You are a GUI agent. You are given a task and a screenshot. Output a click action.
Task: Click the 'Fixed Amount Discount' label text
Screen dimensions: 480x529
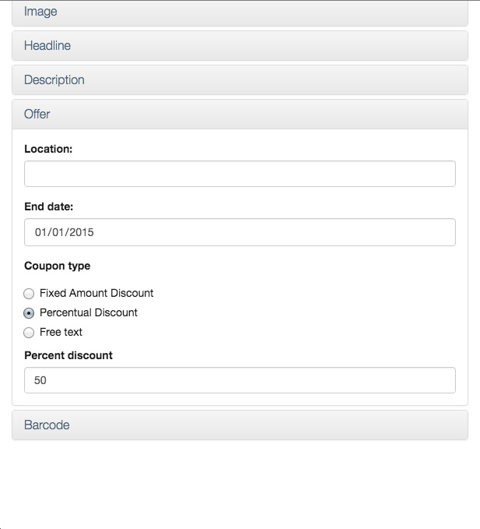coord(96,293)
